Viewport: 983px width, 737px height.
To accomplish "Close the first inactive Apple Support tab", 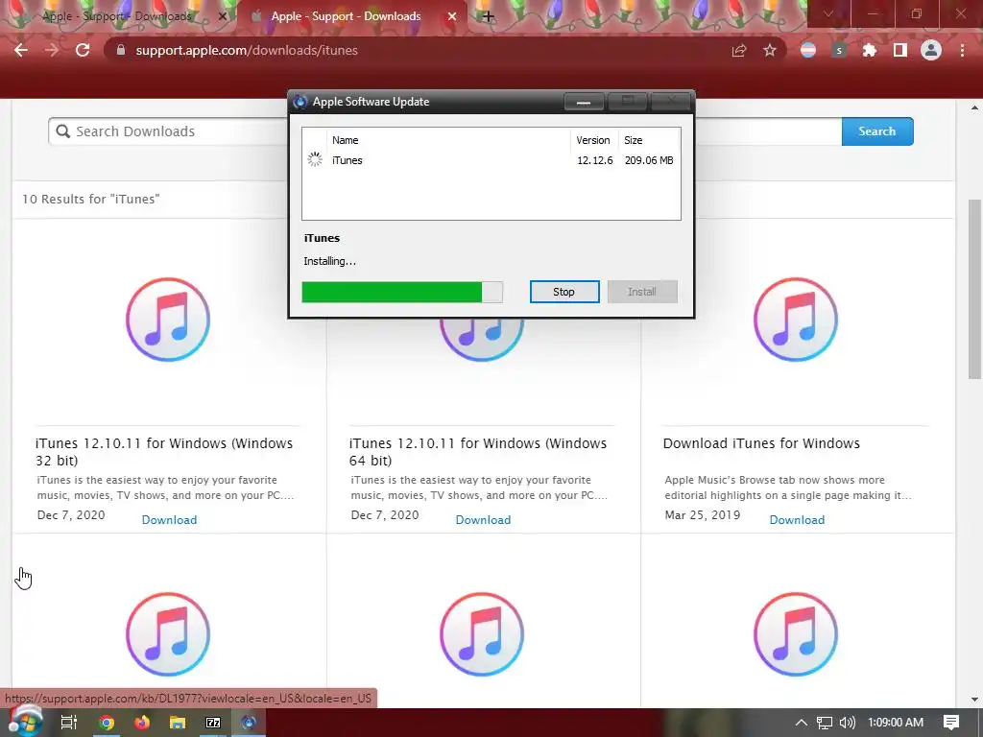I will [x=222, y=17].
